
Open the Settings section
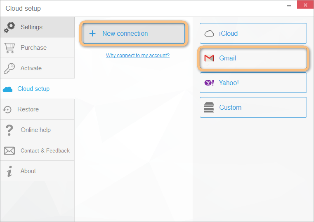tap(38, 27)
